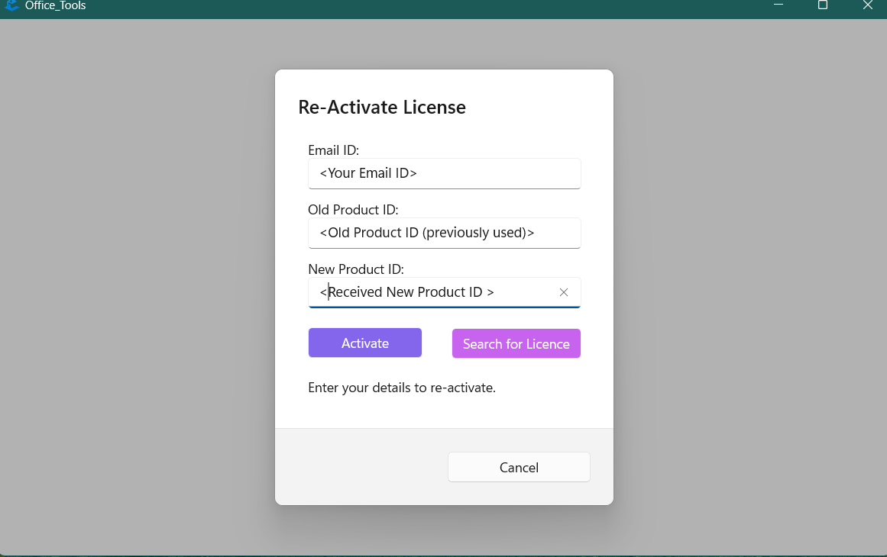This screenshot has height=557, width=887.
Task: Activate the license with the Activate button
Action: (364, 343)
